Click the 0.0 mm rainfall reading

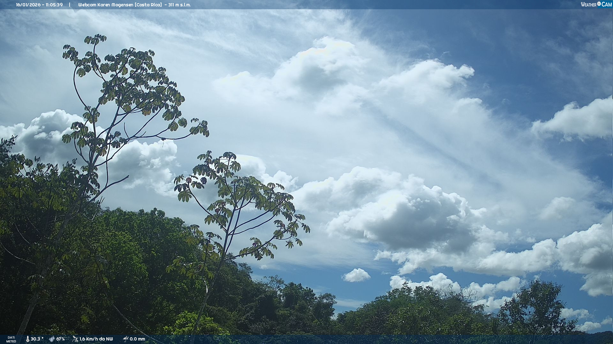click(x=137, y=339)
